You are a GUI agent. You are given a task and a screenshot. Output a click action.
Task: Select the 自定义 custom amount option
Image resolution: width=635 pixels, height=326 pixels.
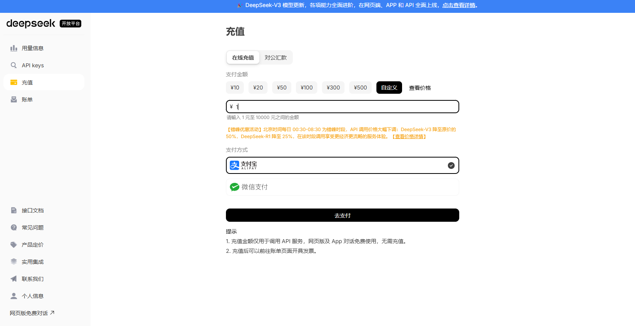[389, 88]
